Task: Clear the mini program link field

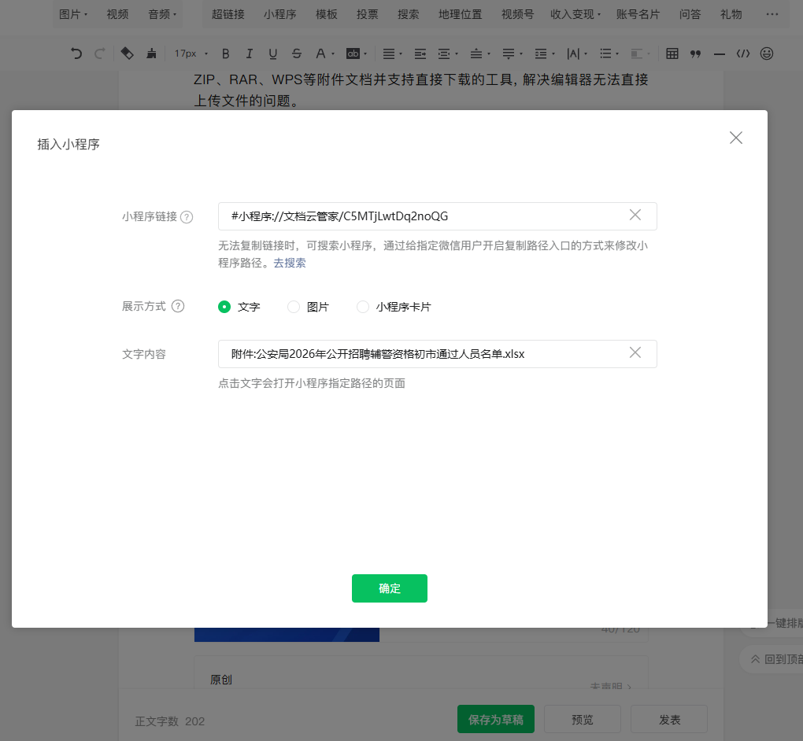Action: pos(635,216)
